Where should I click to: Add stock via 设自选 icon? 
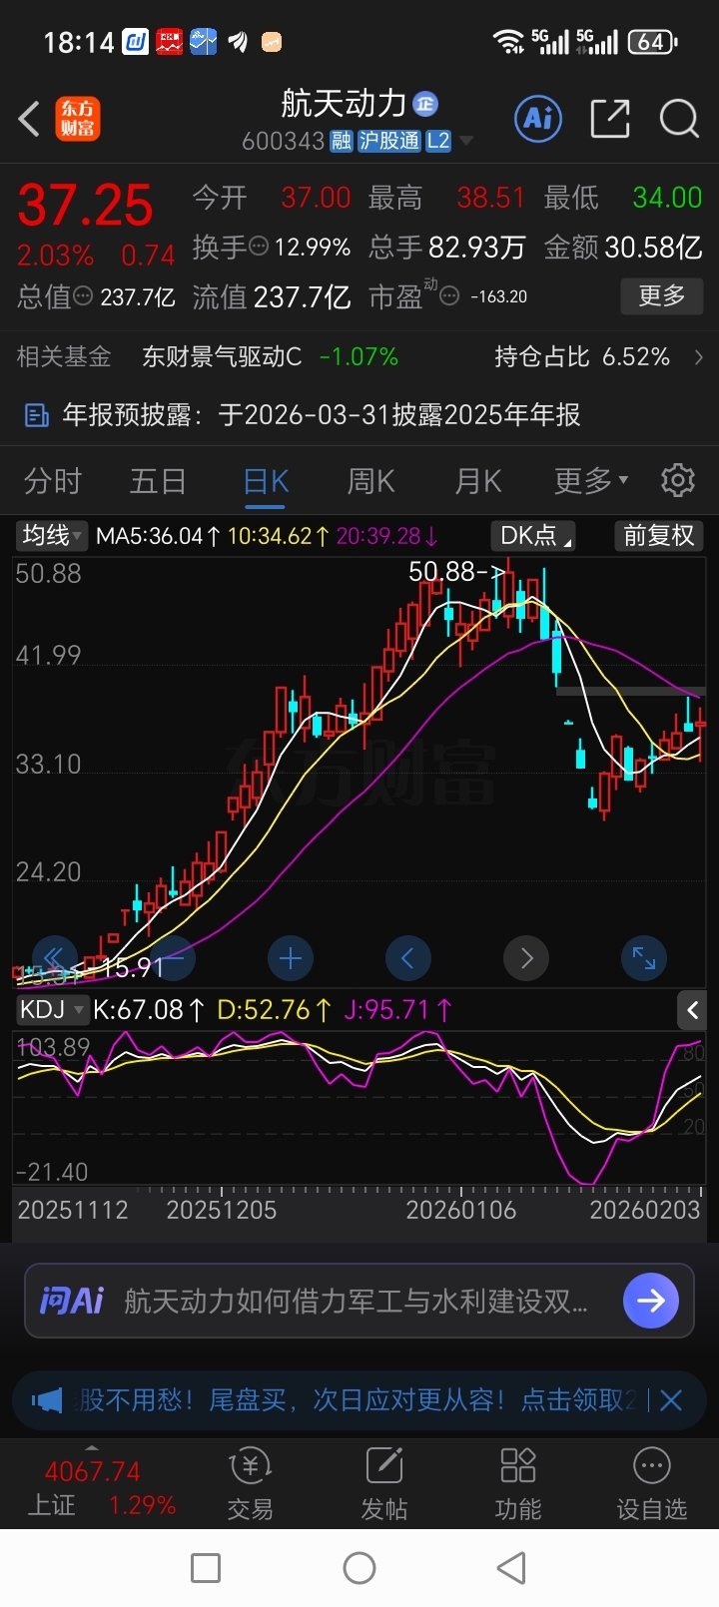(x=652, y=1483)
